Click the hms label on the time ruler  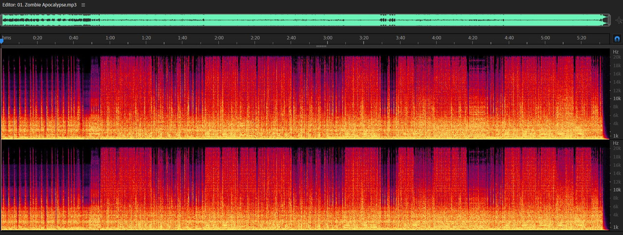(x=6, y=37)
